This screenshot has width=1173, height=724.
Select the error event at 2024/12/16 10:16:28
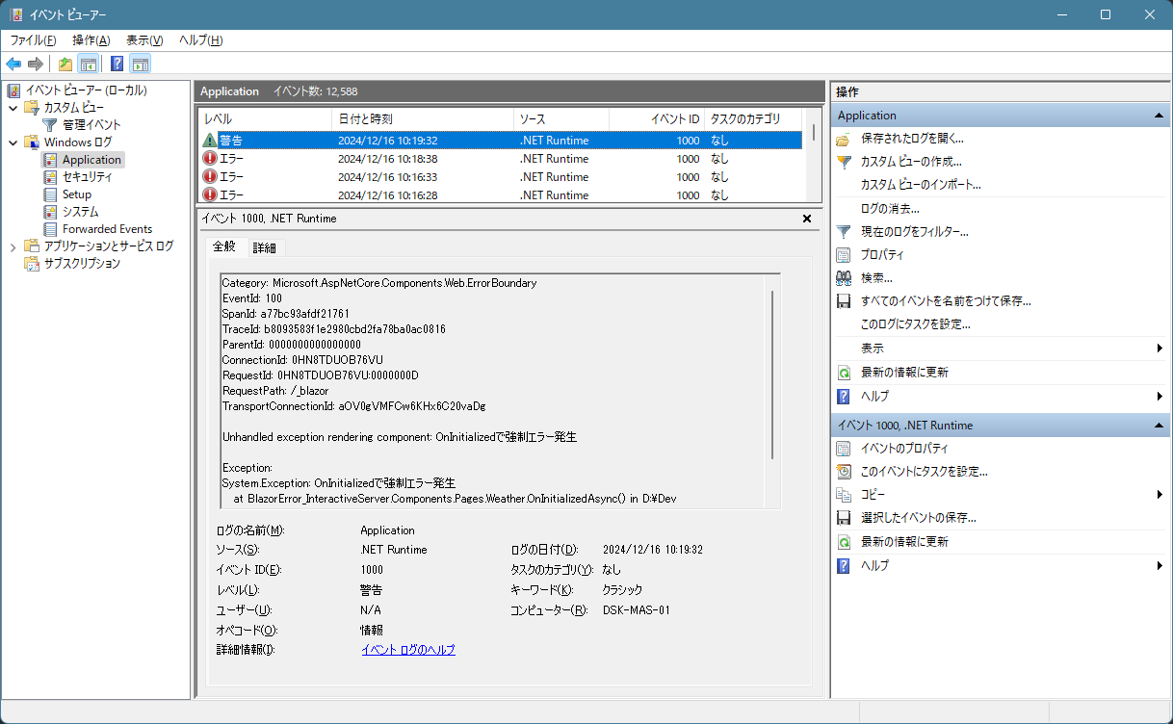pyautogui.click(x=501, y=195)
